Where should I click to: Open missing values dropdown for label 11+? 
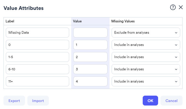point(146,81)
